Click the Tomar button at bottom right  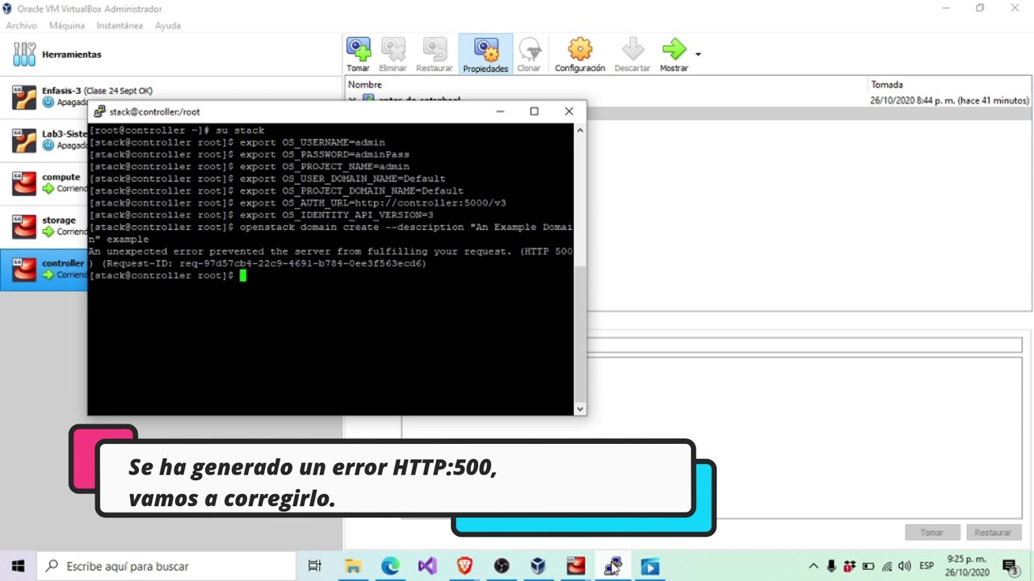click(931, 533)
